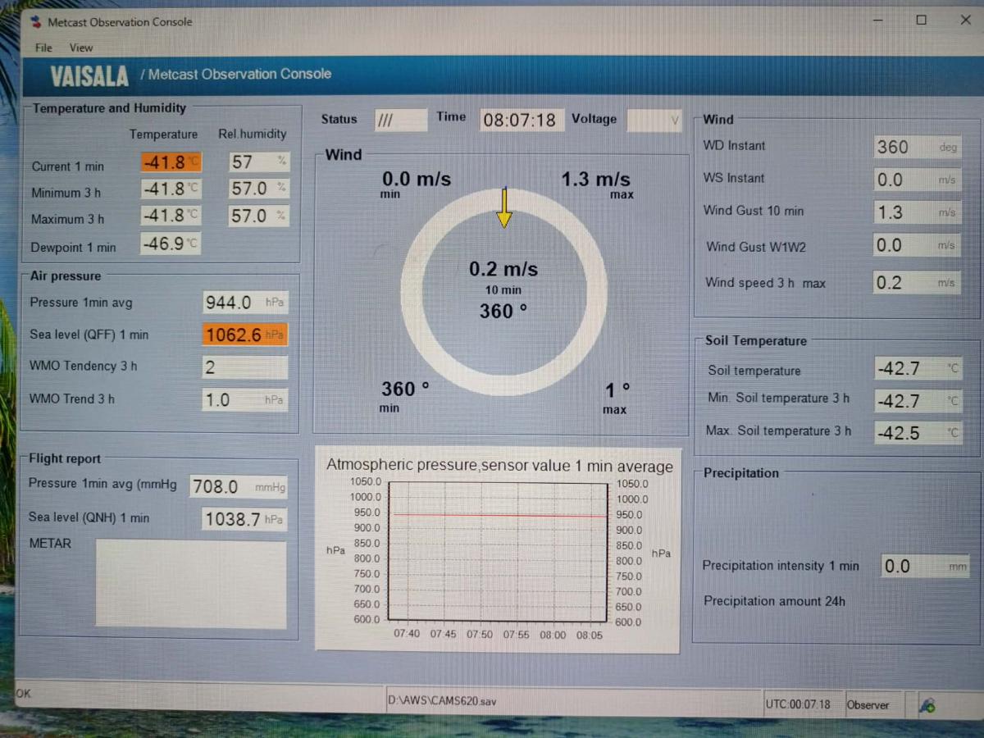The height and width of the screenshot is (738, 984).
Task: Click the yellow wind direction arrow
Action: pos(504,209)
